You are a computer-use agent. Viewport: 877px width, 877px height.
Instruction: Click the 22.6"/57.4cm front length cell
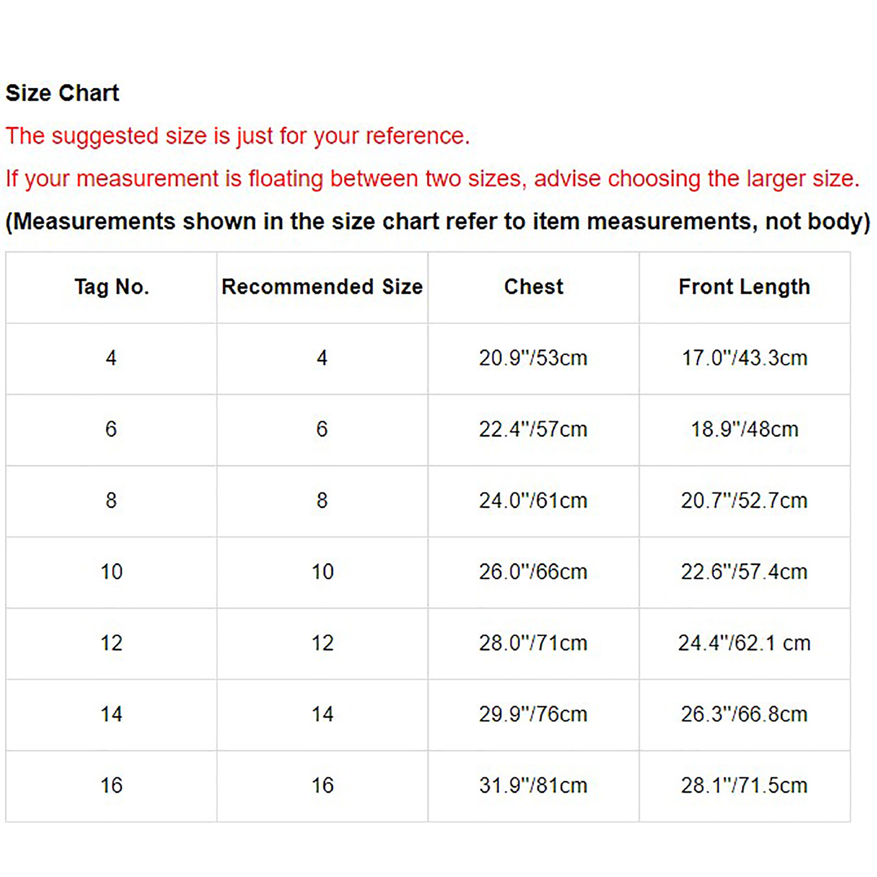click(x=744, y=572)
